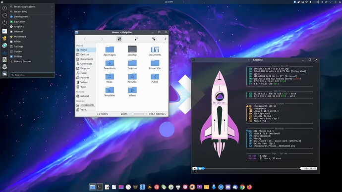Switch Dolphin to details tree view mode
The image size is (342, 192).
pos(154,39)
